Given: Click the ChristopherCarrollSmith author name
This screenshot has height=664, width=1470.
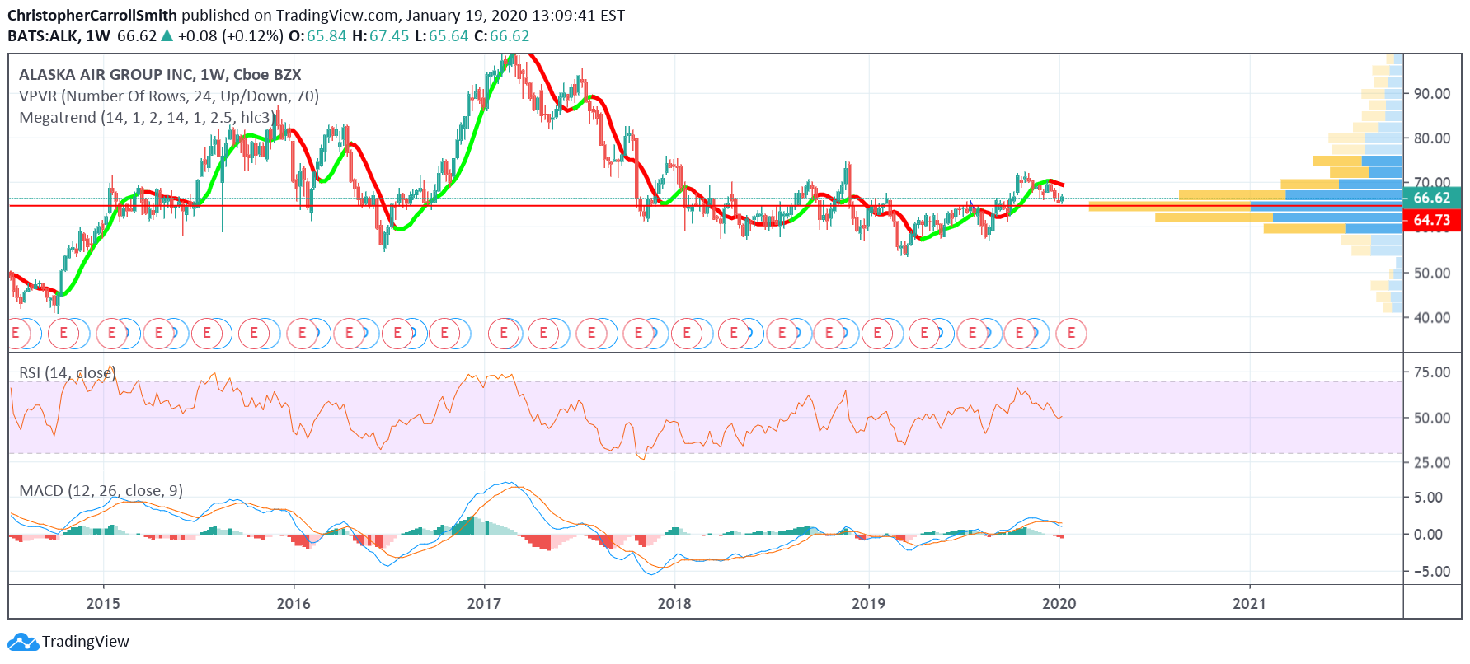Looking at the screenshot, I should pyautogui.click(x=92, y=16).
